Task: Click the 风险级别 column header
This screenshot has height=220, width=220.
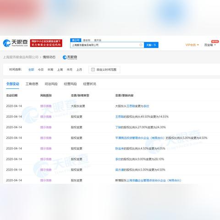Action: point(46,95)
